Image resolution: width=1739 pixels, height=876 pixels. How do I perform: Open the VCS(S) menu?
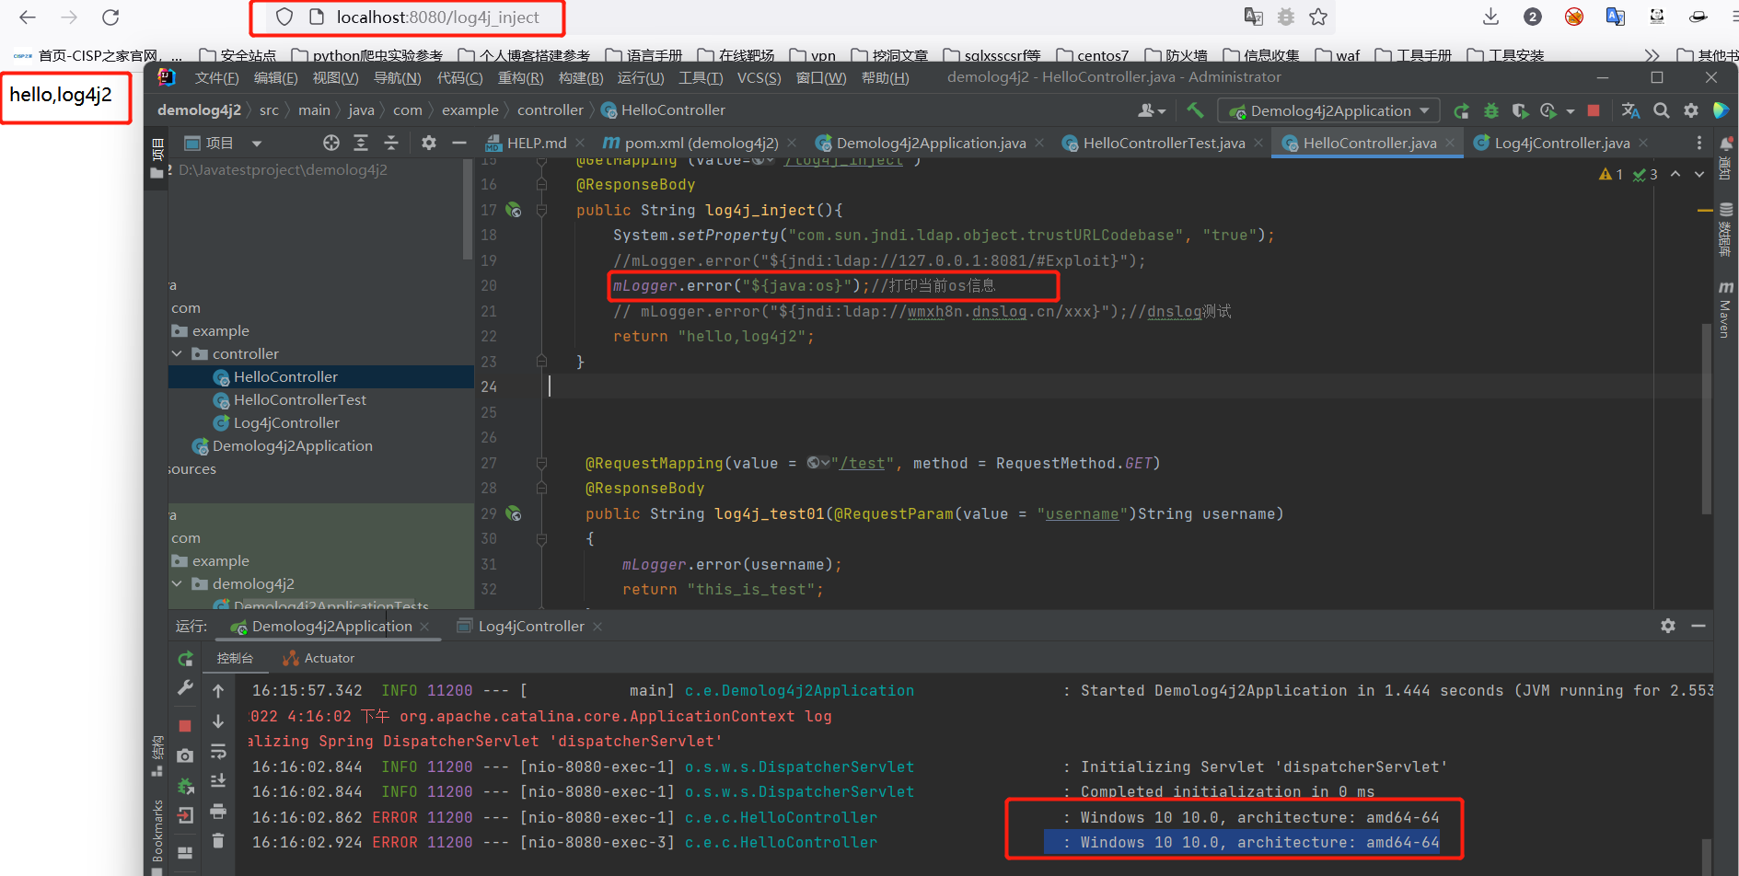point(759,77)
